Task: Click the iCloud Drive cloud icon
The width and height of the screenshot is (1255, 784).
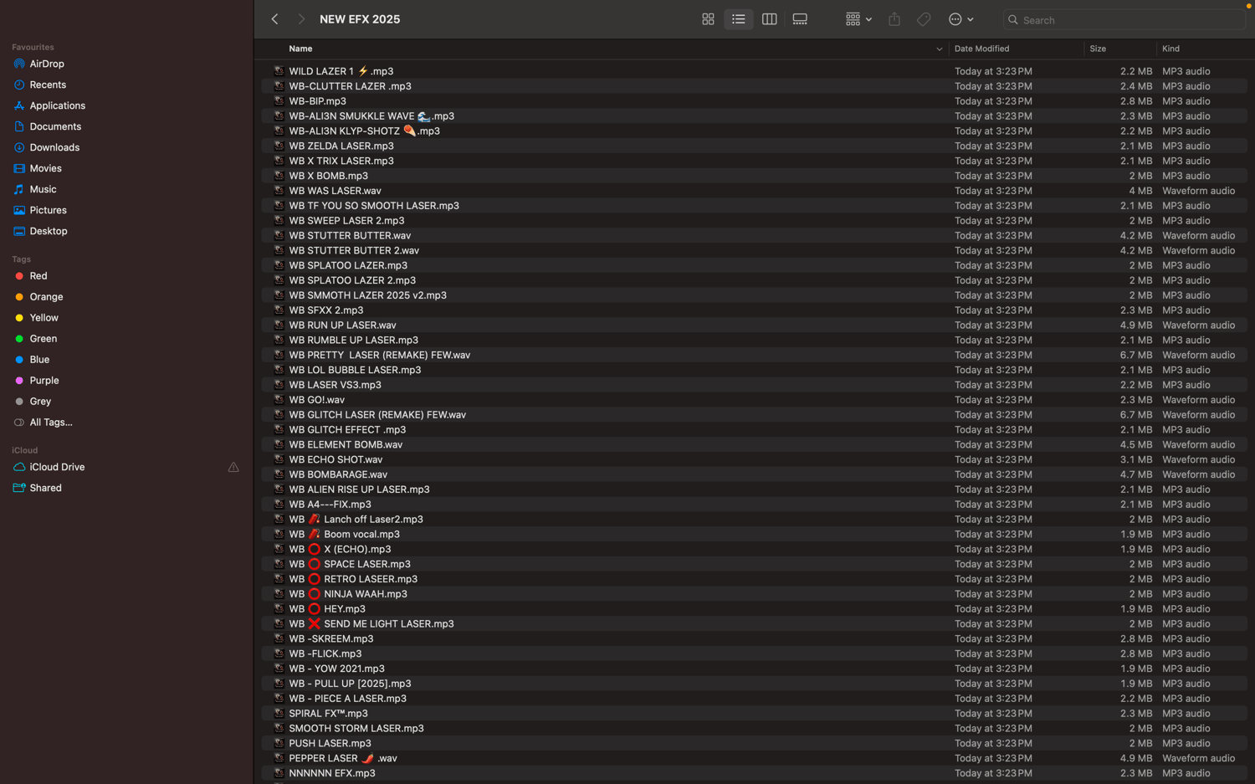Action: 19,467
